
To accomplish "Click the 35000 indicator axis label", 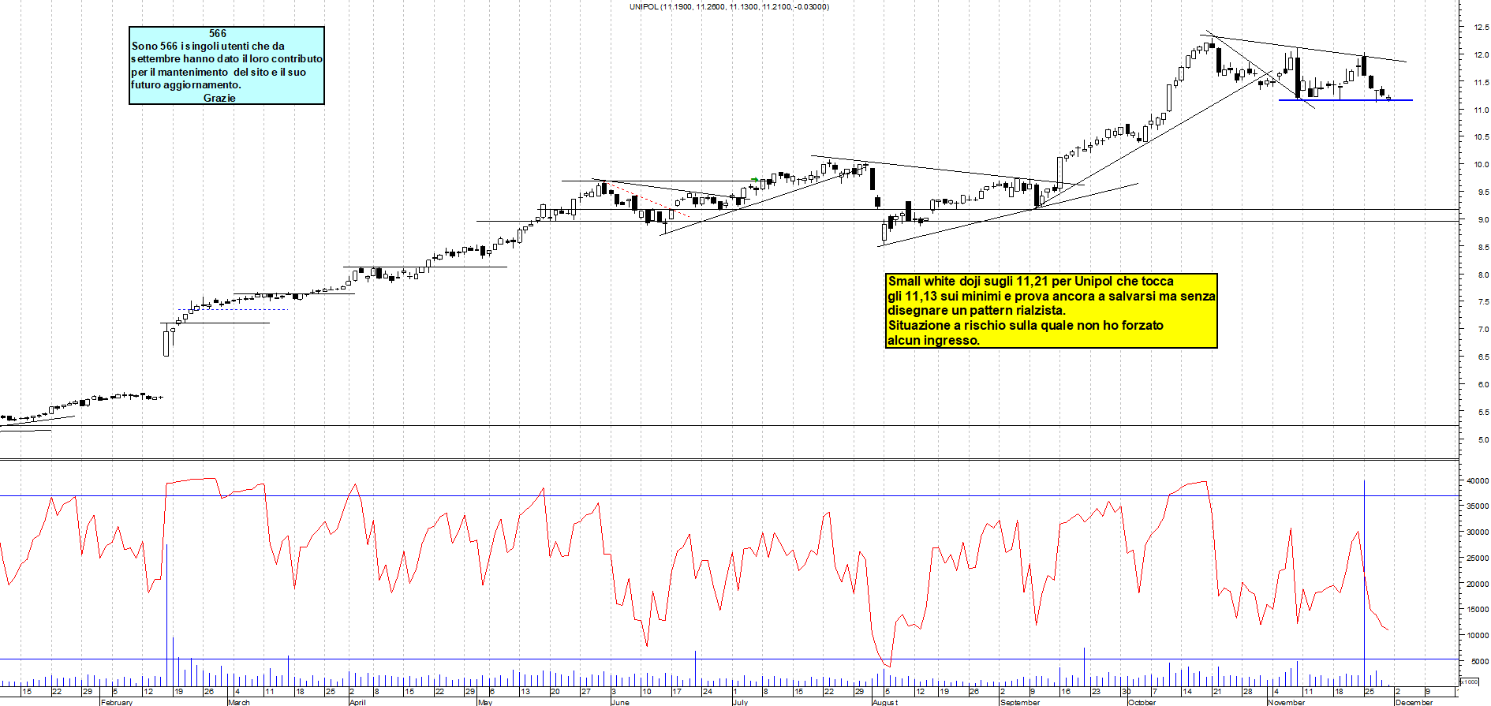I will (1478, 506).
